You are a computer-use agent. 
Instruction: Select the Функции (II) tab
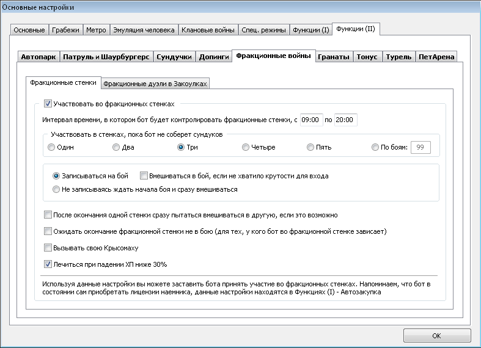(x=356, y=29)
